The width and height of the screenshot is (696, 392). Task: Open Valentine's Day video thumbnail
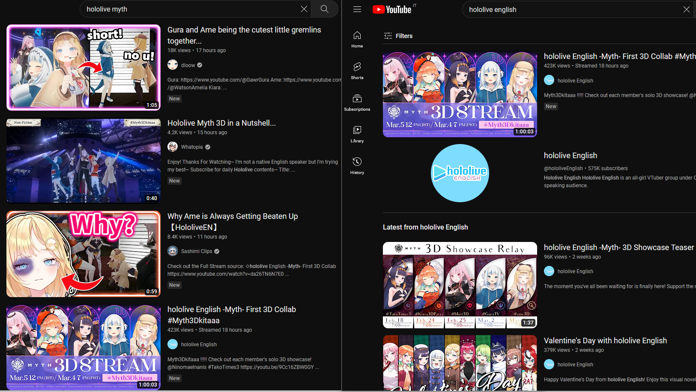[460, 363]
